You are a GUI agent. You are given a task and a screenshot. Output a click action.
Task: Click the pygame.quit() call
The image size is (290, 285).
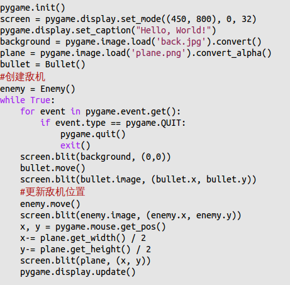coord(93,134)
